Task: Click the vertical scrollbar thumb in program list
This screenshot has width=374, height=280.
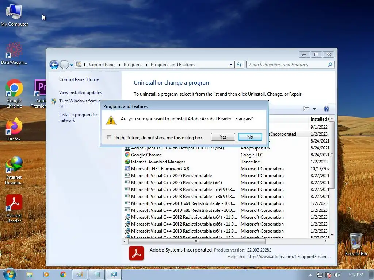Action: (x=332, y=155)
